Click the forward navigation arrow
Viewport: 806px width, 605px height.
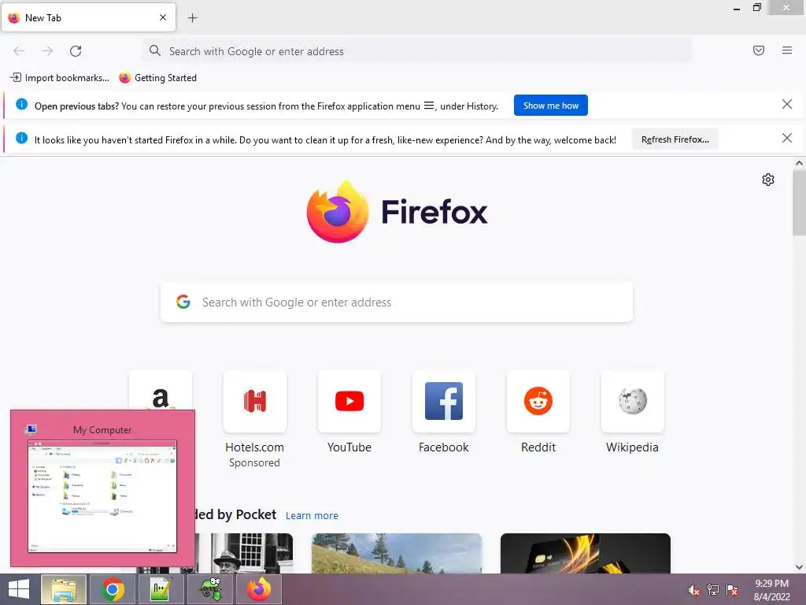click(x=47, y=51)
